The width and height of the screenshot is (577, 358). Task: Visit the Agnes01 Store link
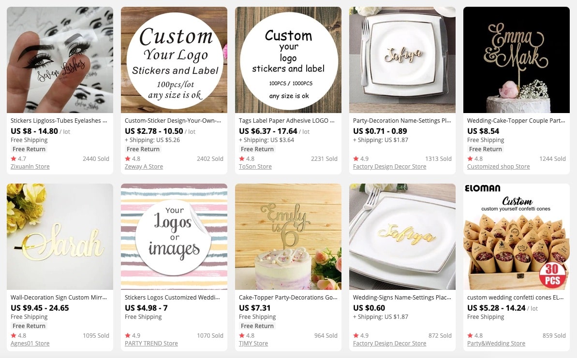(x=30, y=344)
